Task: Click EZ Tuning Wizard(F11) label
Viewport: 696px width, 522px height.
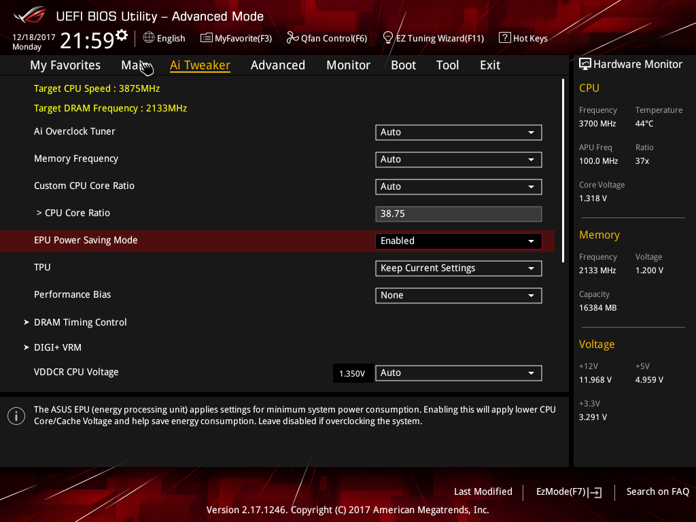Action: point(440,39)
